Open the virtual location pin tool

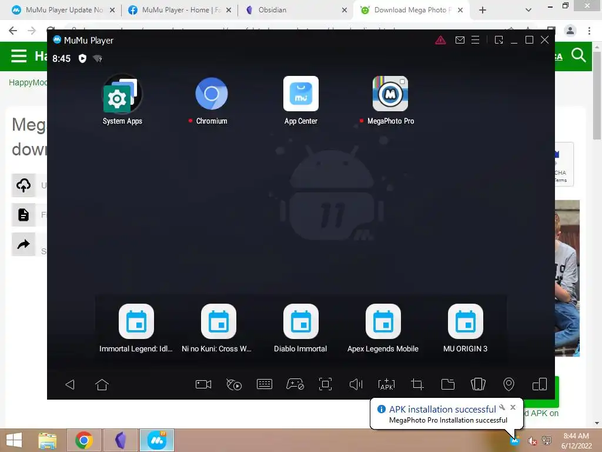(509, 384)
